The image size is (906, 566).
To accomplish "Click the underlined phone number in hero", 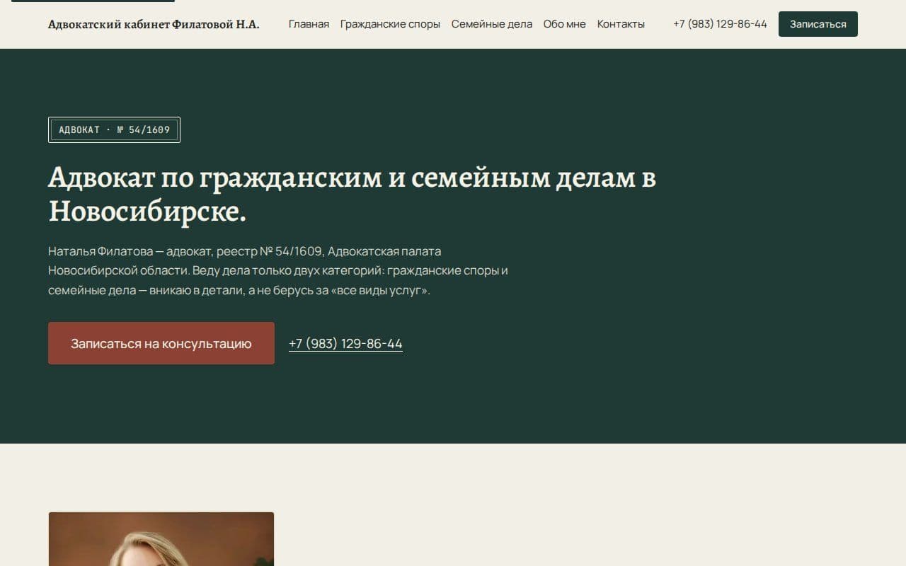I will point(345,344).
